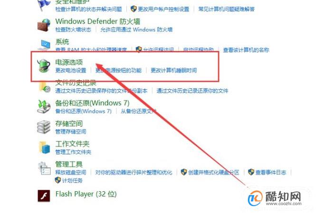The height and width of the screenshot is (224, 324).
Task: Open 释放磁盘空间 link
Action: pyautogui.click(x=71, y=172)
